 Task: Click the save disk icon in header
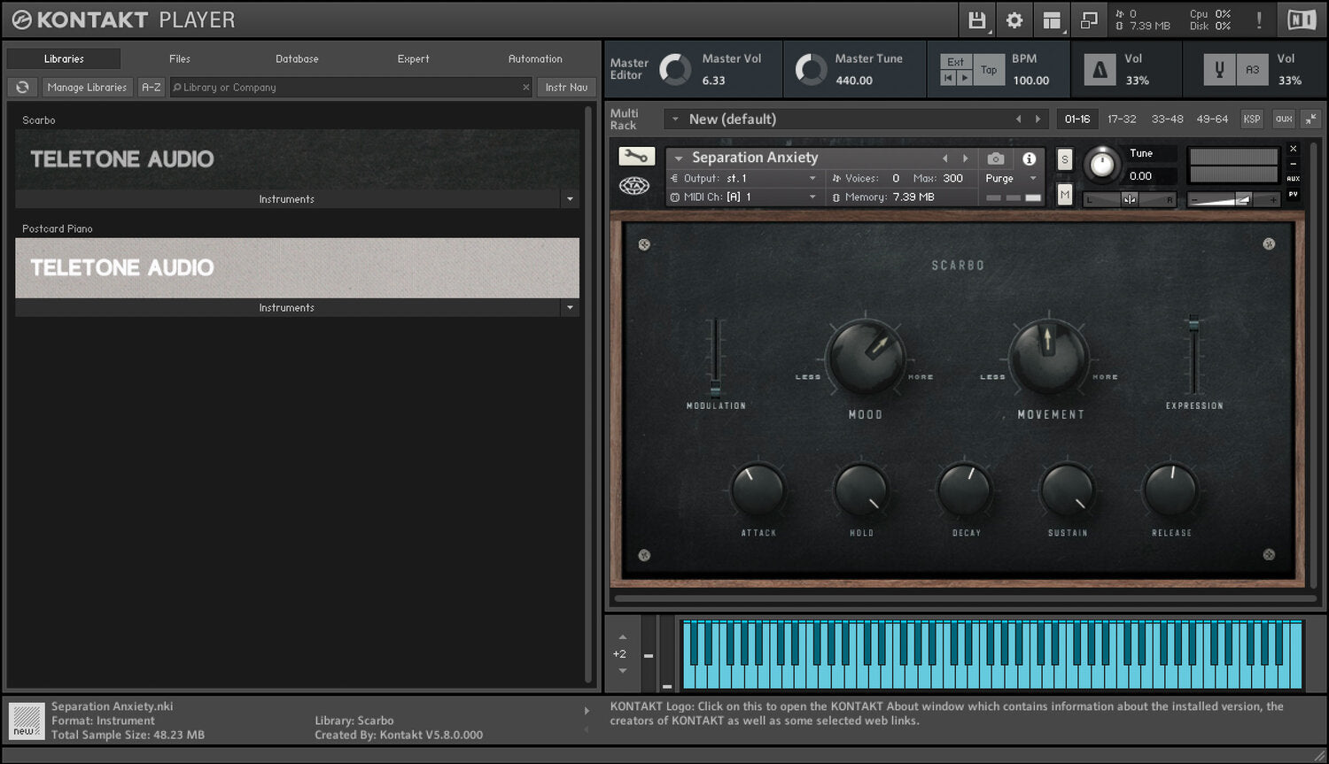coord(976,19)
